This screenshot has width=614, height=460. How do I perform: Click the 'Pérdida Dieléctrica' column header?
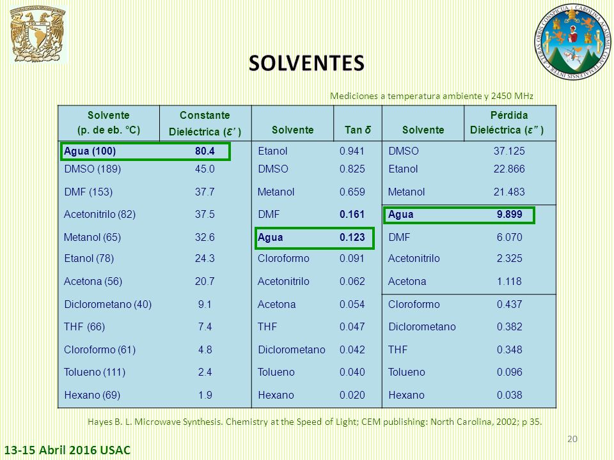point(507,123)
